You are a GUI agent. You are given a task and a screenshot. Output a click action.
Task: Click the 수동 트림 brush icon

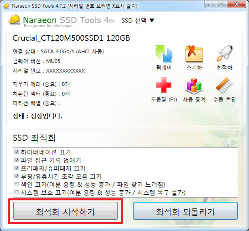[224, 85]
